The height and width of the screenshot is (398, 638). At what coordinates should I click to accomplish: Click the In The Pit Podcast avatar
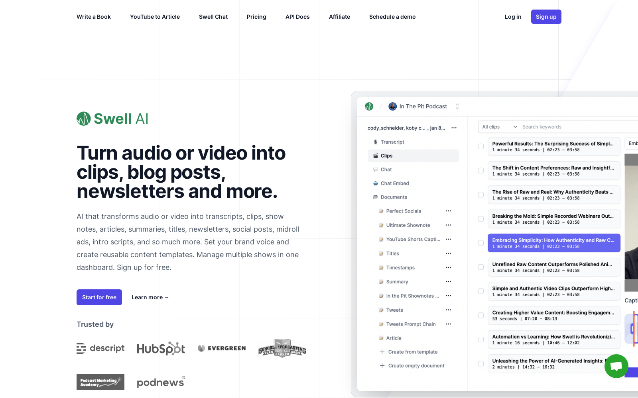click(x=393, y=106)
